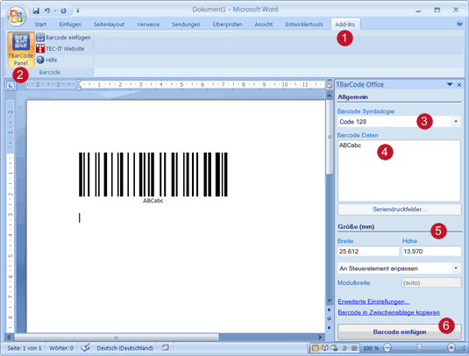Image resolution: width=469 pixels, height=356 pixels.
Task: Click vertical scrollbar up arrow
Action: tap(330, 96)
